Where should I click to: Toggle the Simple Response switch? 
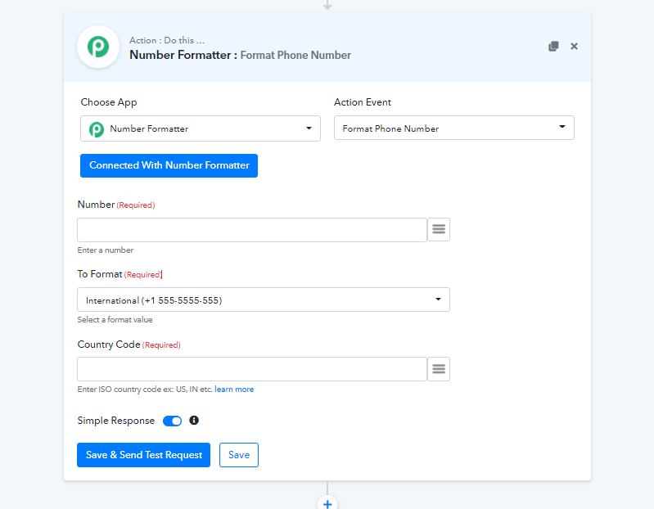172,421
